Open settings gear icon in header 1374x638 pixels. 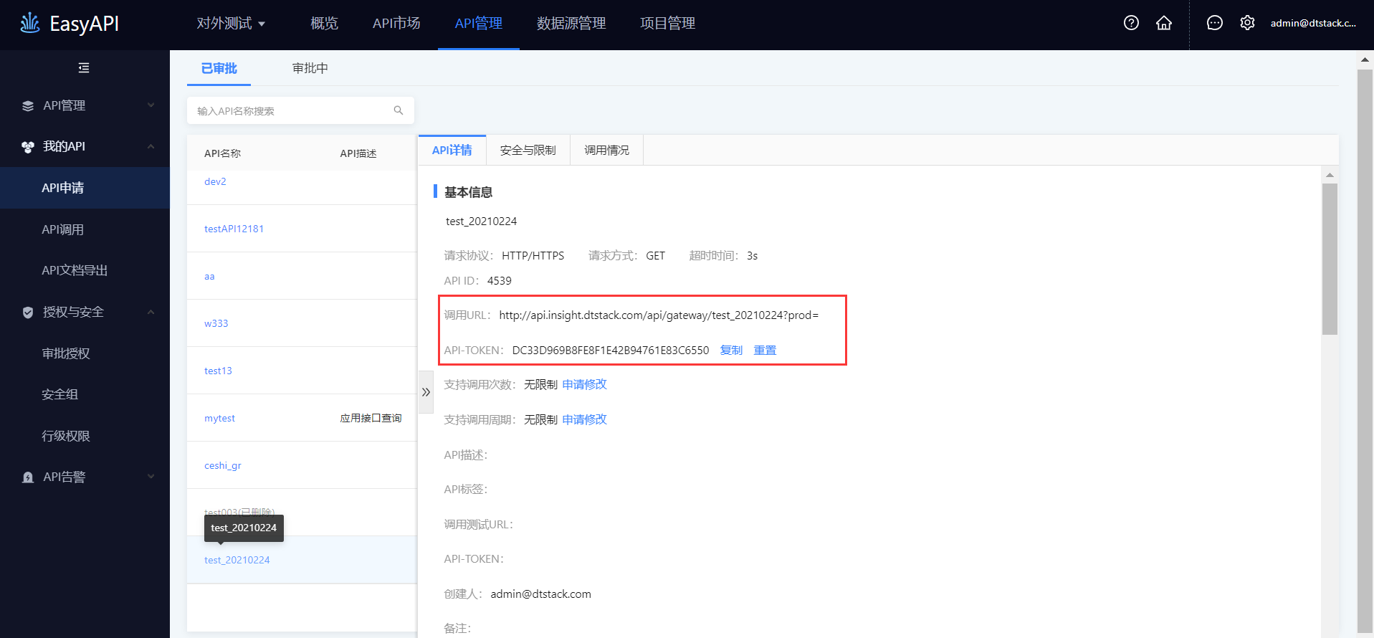pyautogui.click(x=1247, y=23)
